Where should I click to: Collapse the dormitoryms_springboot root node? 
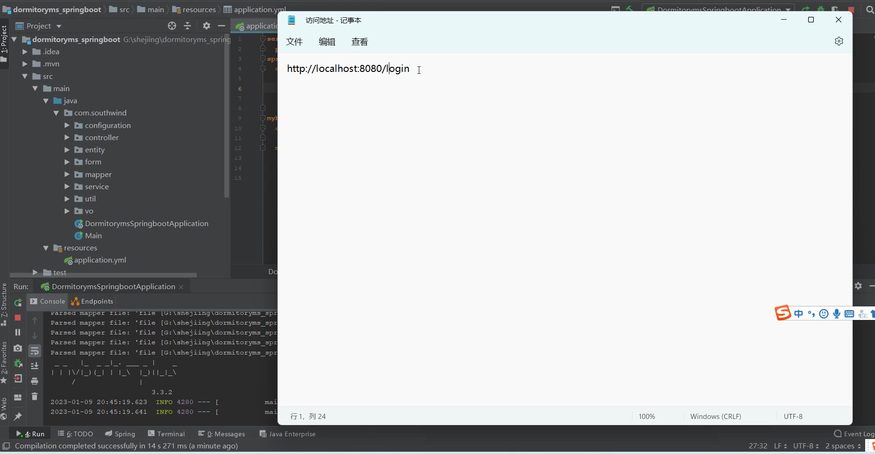click(14, 40)
